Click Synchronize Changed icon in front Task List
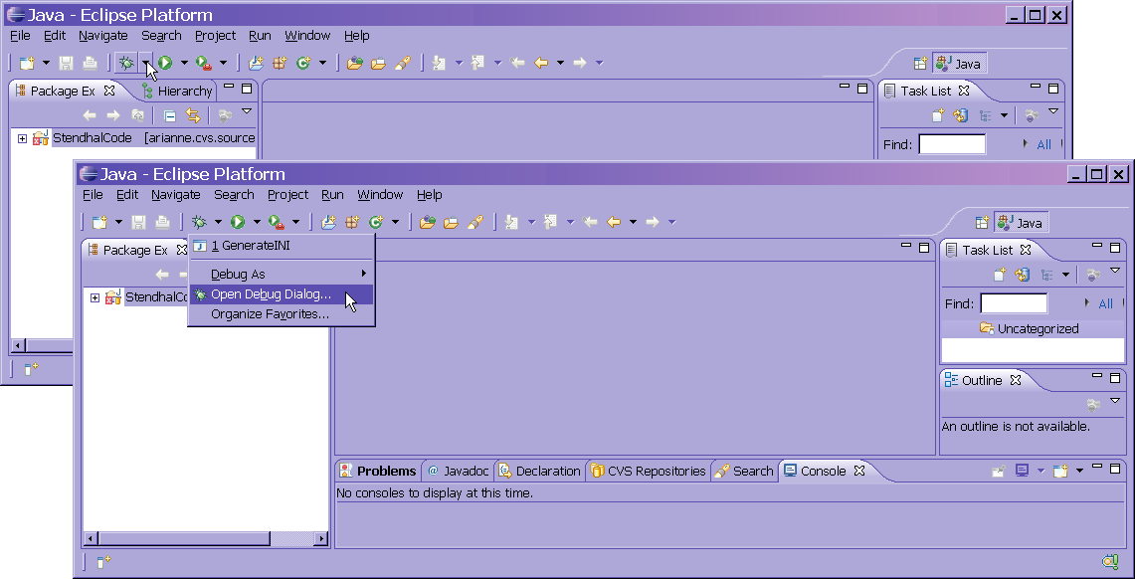The height and width of the screenshot is (579, 1135). [1021, 275]
